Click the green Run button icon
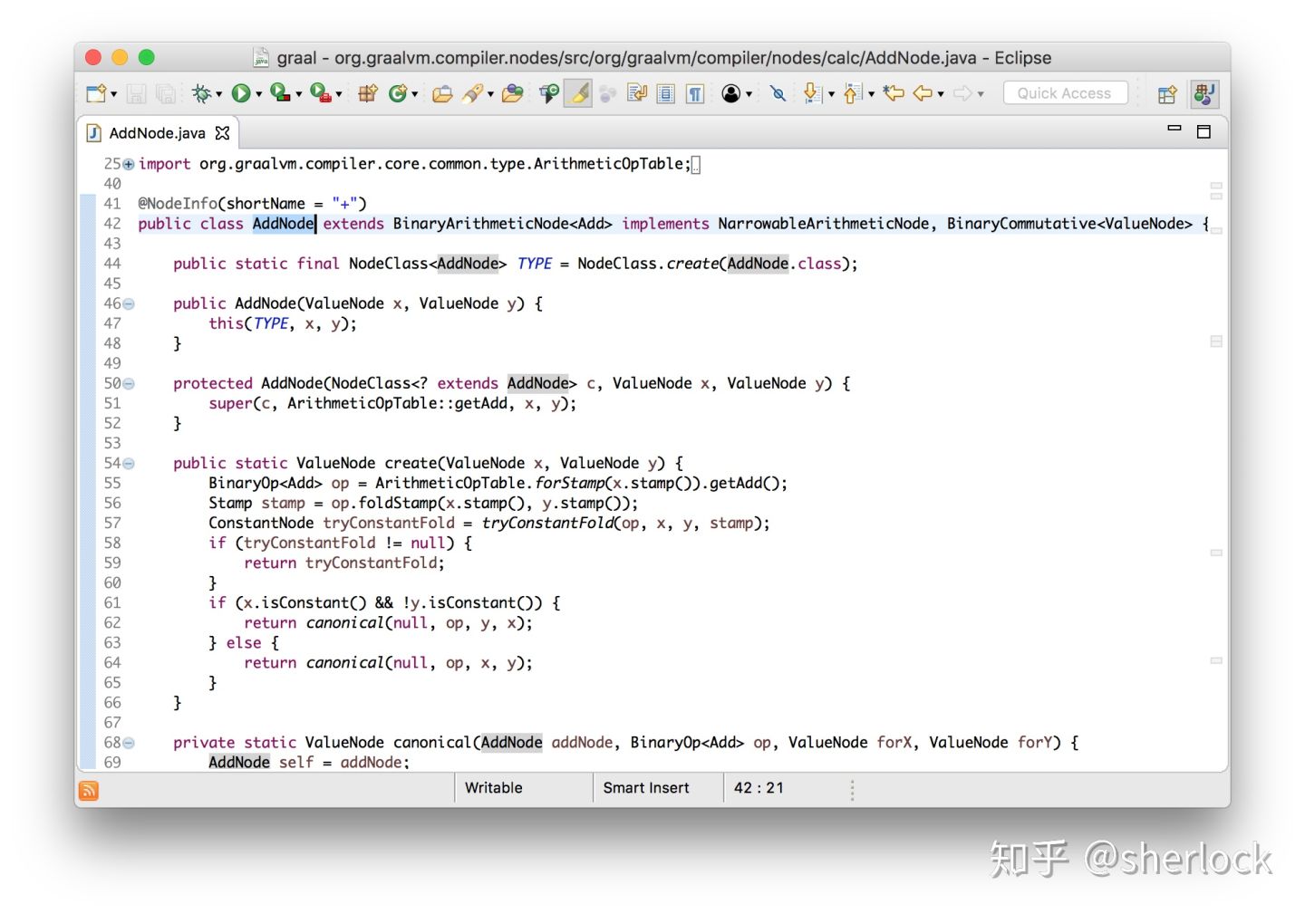The height and width of the screenshot is (914, 1305). click(241, 93)
